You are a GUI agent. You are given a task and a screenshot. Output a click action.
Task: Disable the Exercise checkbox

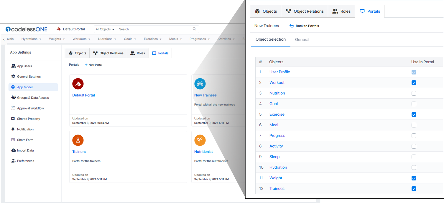(414, 115)
